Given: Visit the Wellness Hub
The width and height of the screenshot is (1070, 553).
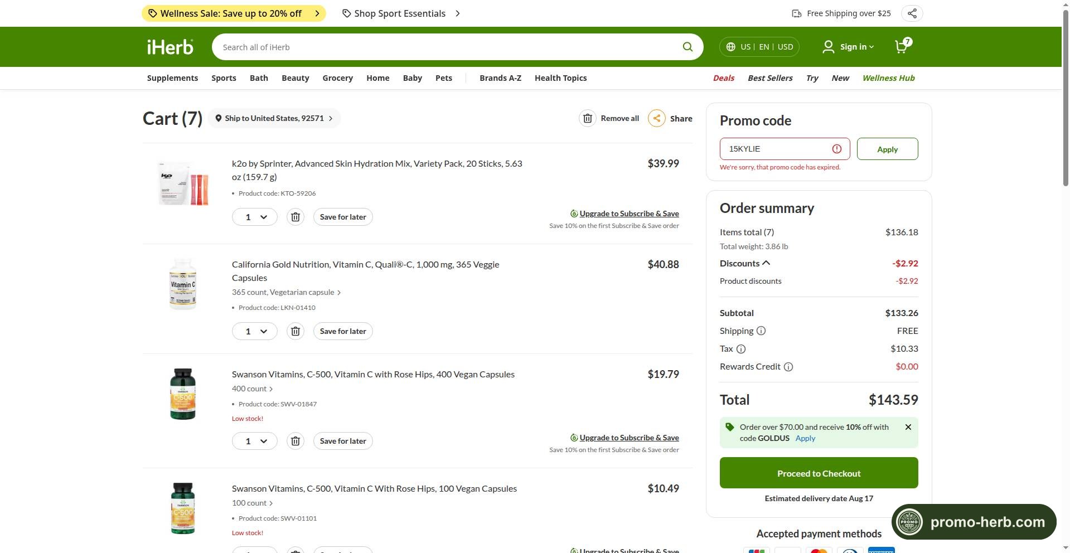Looking at the screenshot, I should (x=889, y=78).
